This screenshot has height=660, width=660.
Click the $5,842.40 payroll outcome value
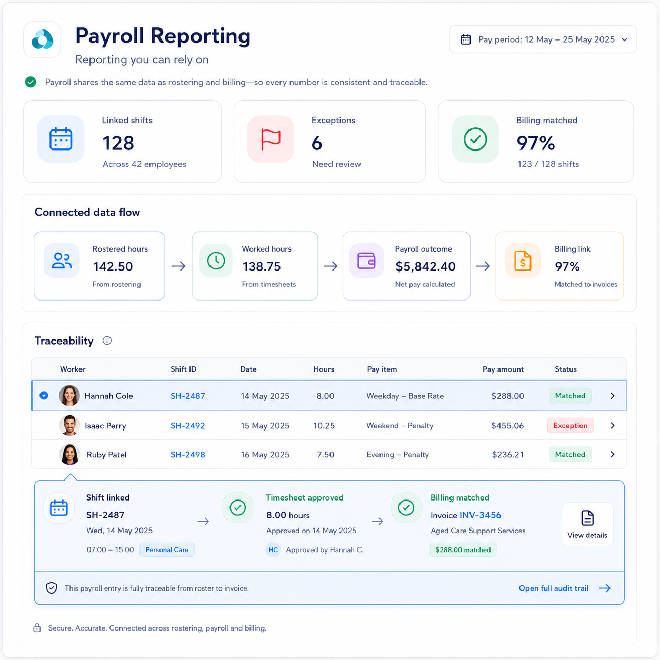coord(425,266)
